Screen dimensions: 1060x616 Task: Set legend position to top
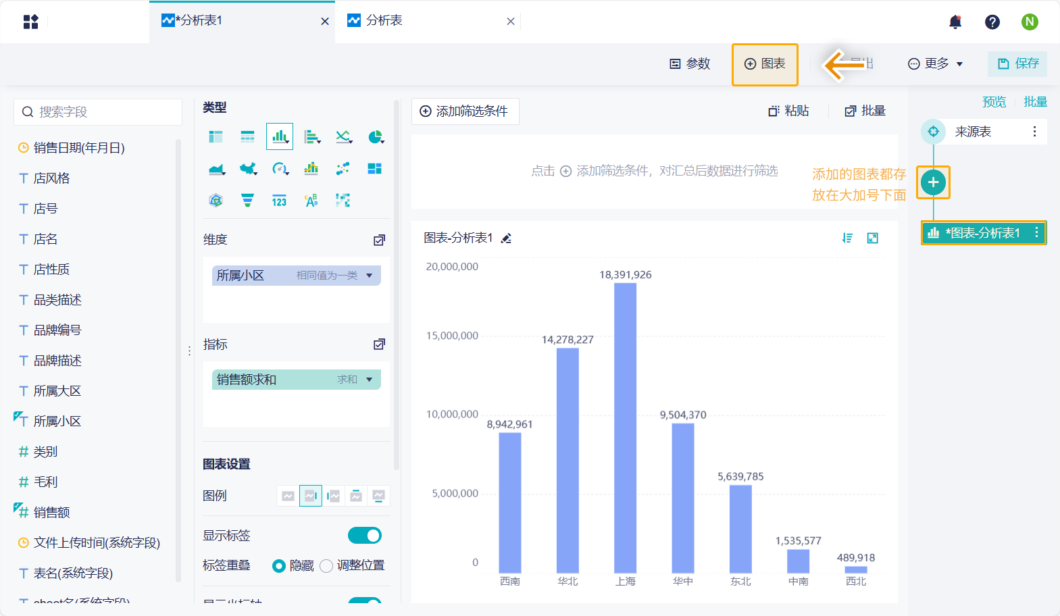tap(356, 496)
